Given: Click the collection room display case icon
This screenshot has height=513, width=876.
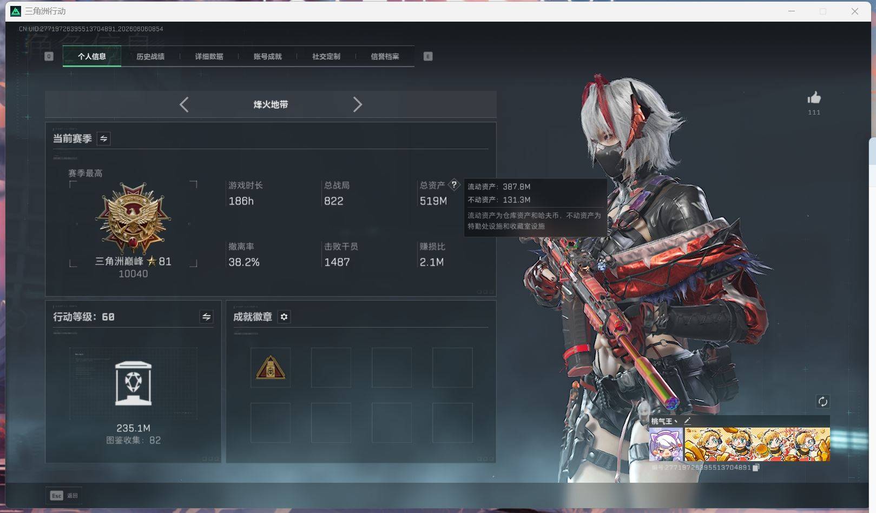Looking at the screenshot, I should tap(133, 383).
